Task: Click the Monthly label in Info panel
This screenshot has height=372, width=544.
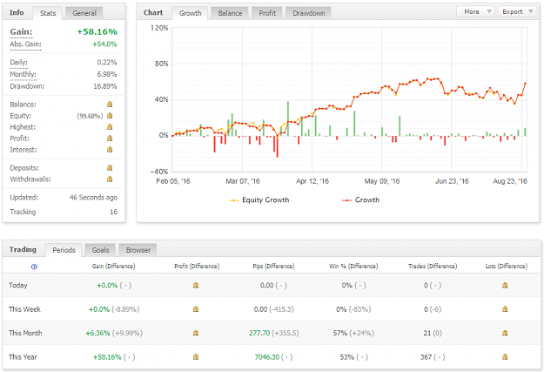Action: [x=23, y=74]
